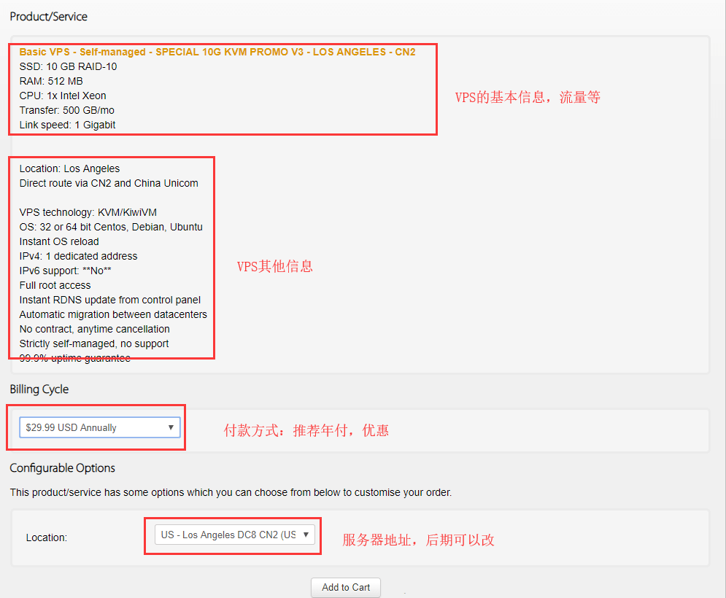Screen dimensions: 726x598
Task: Open the Location dropdown
Action: coord(230,535)
